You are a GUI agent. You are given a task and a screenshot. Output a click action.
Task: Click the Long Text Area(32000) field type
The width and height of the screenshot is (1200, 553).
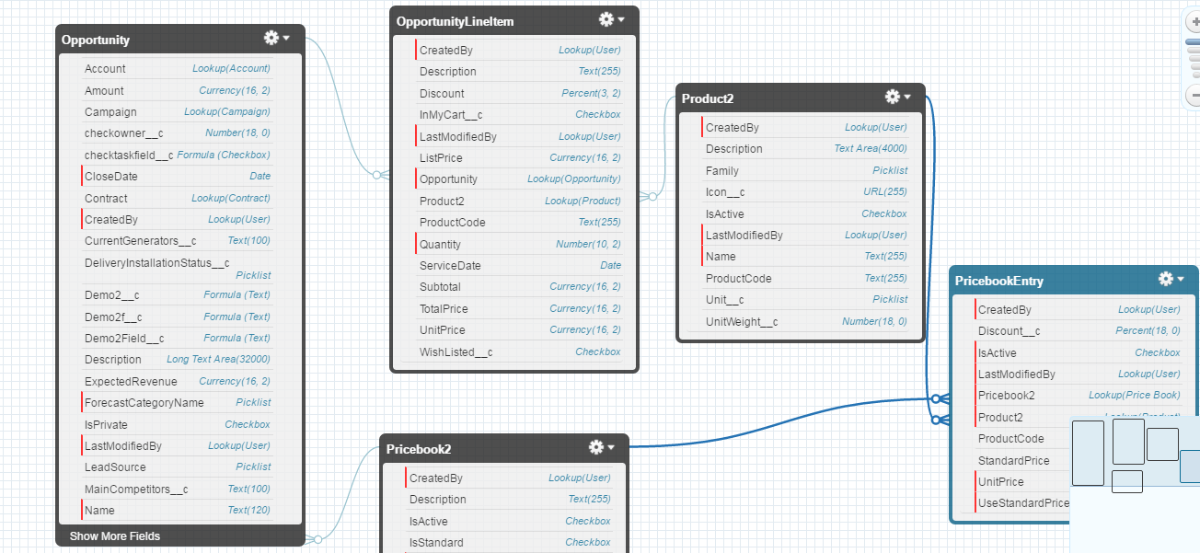coord(218,360)
